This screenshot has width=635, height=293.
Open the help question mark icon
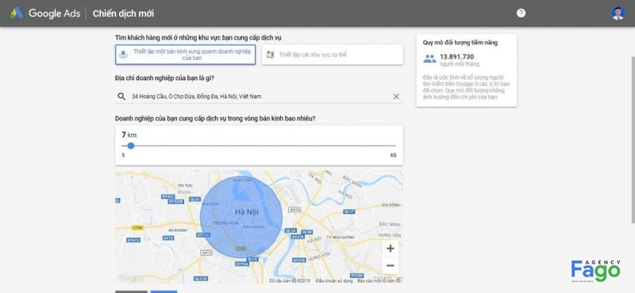point(521,13)
